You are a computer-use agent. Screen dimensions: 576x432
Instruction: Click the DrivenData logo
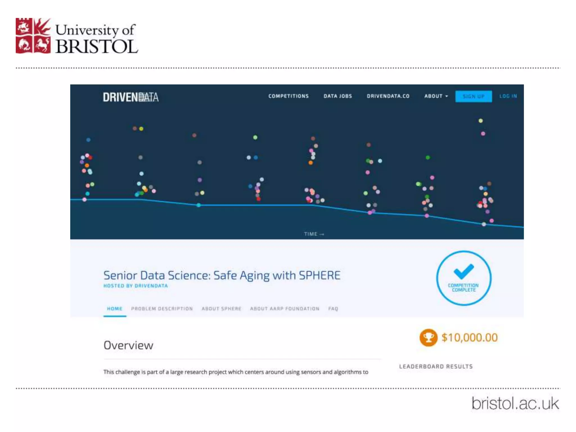[131, 97]
